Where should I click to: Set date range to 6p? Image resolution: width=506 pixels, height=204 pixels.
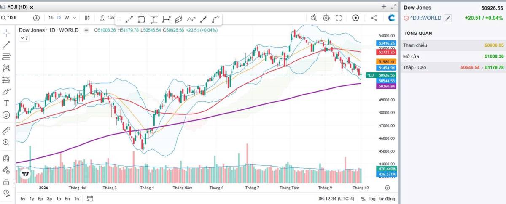(x=40, y=199)
